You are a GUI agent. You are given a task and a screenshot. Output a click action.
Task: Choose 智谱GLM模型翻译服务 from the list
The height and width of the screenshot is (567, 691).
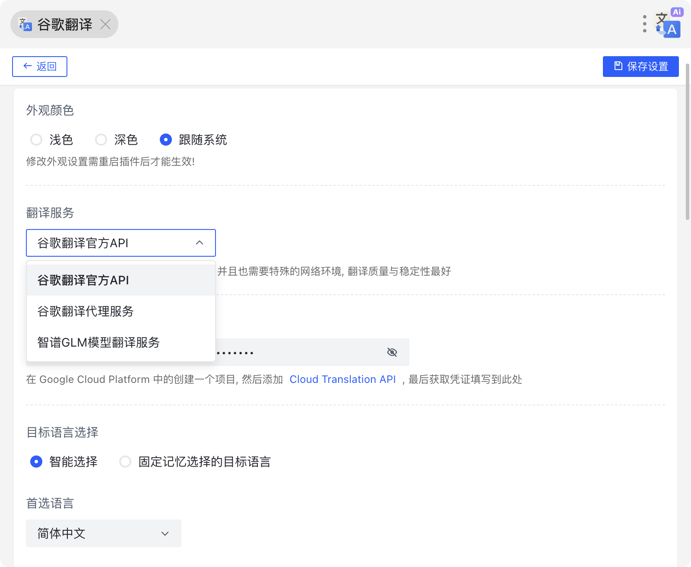click(121, 342)
